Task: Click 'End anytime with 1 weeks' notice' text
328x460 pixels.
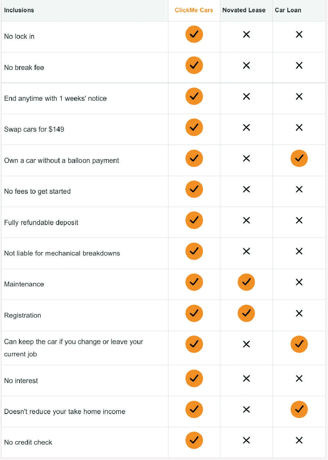Action: click(55, 98)
